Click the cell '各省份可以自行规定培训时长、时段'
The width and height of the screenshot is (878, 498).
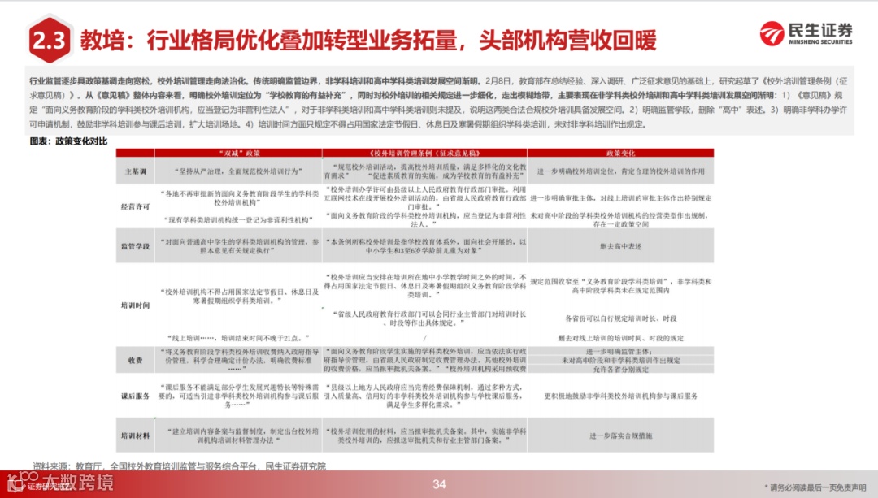tap(620, 318)
